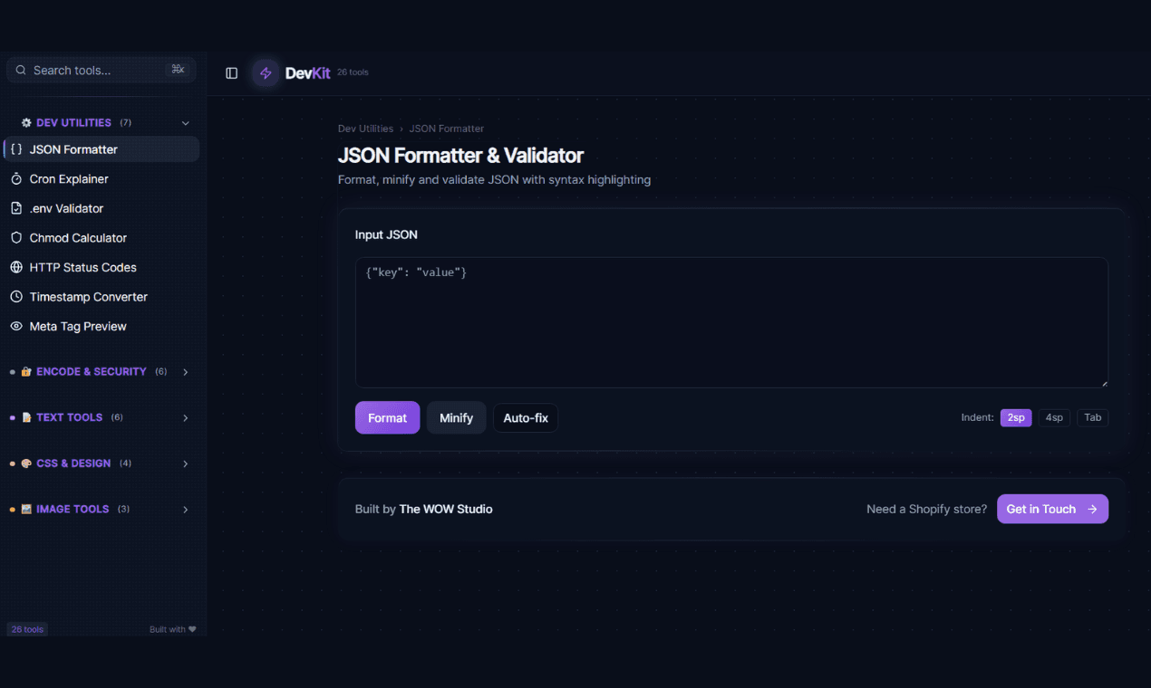This screenshot has height=688, width=1151.
Task: Click the HTTP Status Codes globe icon
Action: point(15,267)
